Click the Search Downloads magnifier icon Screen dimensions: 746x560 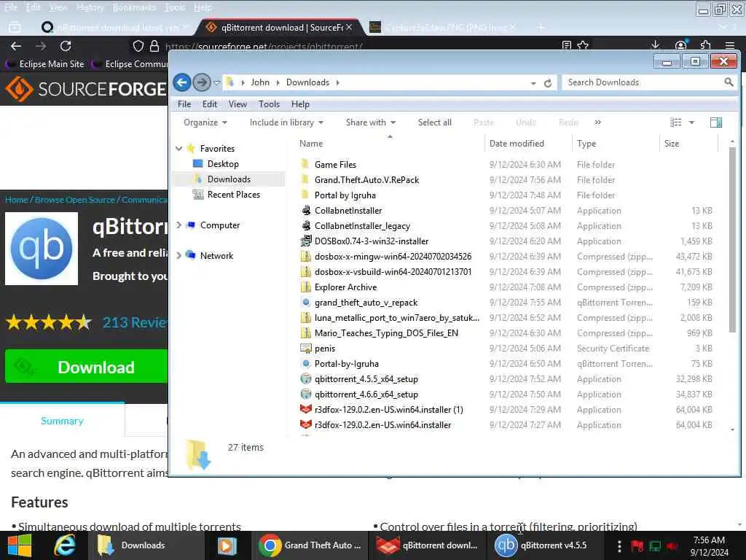pos(729,82)
